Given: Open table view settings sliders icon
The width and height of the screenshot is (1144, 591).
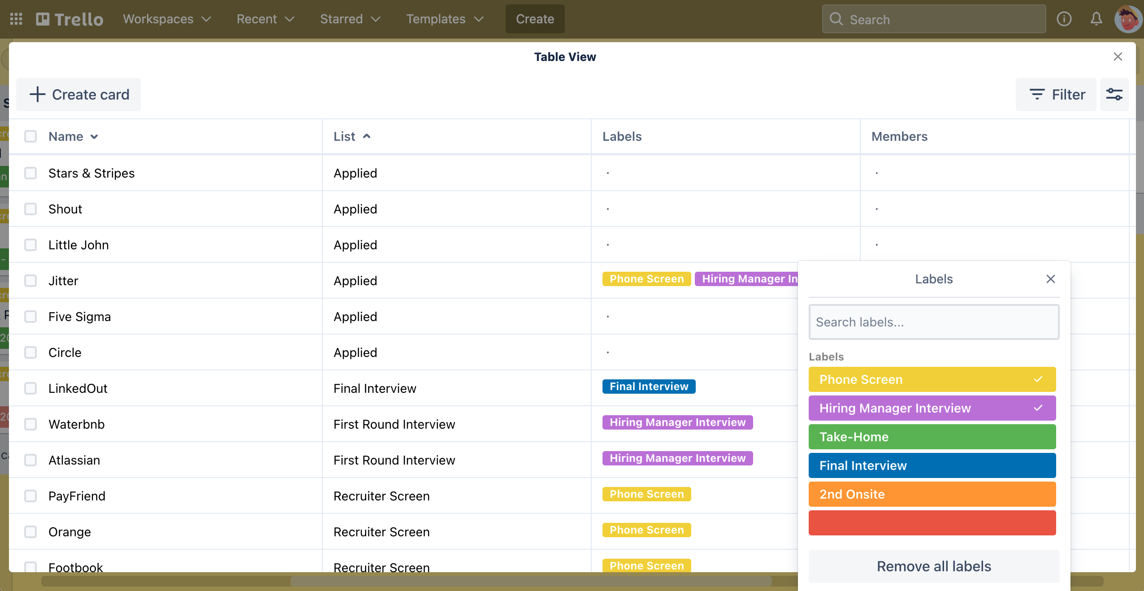Looking at the screenshot, I should click(x=1114, y=95).
